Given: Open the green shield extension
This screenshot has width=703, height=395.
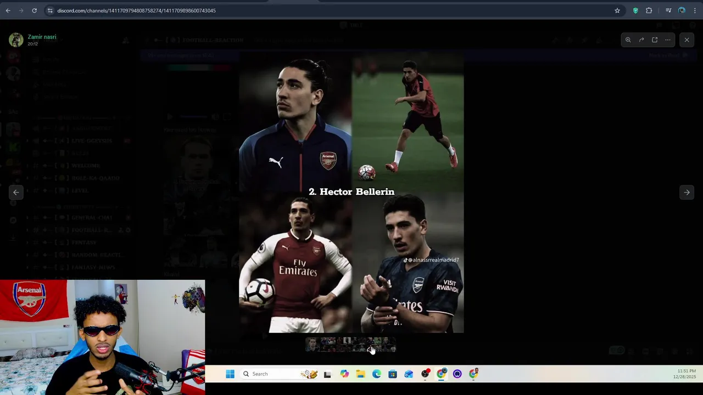Looking at the screenshot, I should (635, 10).
